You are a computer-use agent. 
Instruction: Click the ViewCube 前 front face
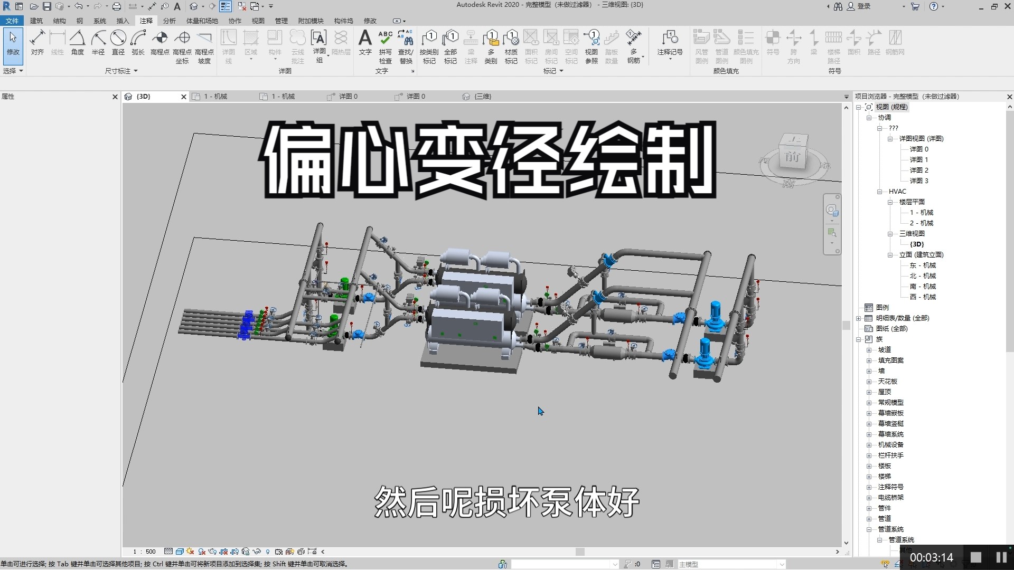click(x=792, y=157)
